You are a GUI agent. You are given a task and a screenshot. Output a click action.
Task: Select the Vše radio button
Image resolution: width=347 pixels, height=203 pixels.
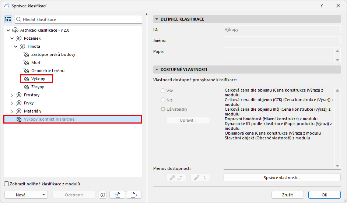[163, 91]
